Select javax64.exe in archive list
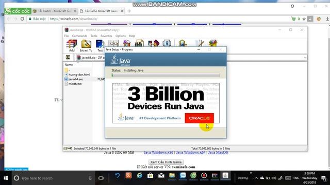The width and height of the screenshot is (330, 185). 74,79
